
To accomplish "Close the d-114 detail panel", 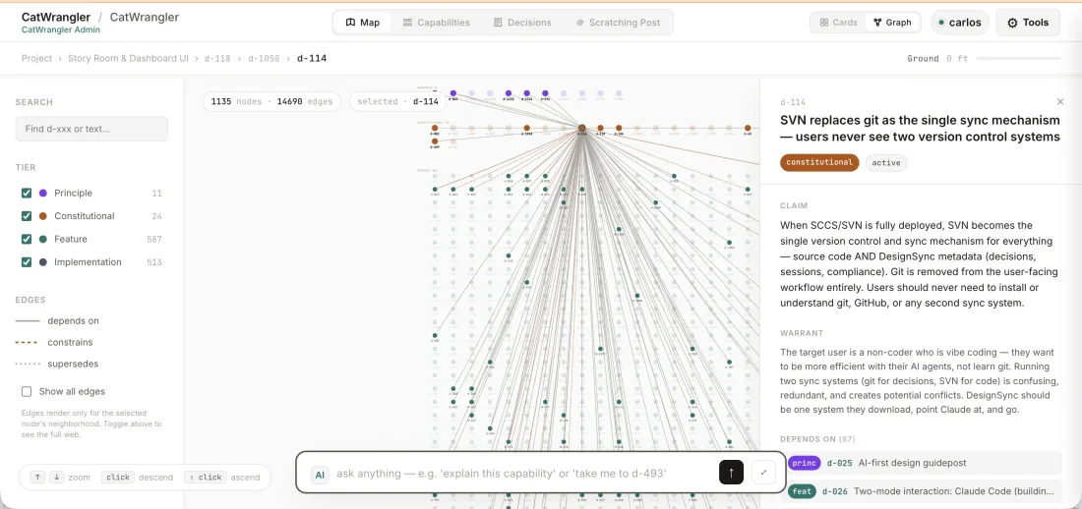I will pos(1060,102).
